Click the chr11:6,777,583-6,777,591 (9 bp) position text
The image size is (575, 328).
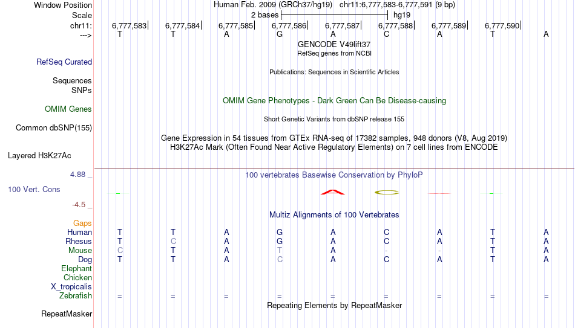coord(397,5)
